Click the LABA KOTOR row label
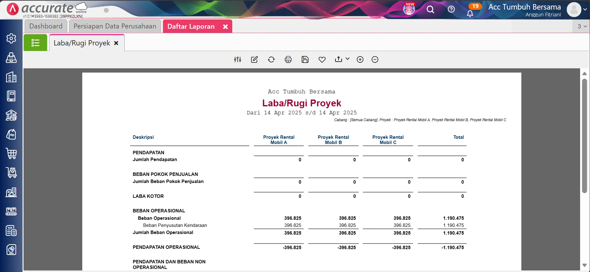 [148, 196]
